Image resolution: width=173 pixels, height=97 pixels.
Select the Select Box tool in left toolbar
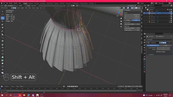pyautogui.click(x=2, y=11)
